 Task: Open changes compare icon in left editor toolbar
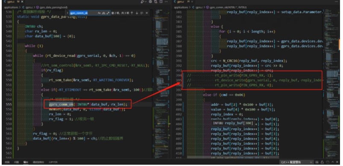[x=155, y=2]
